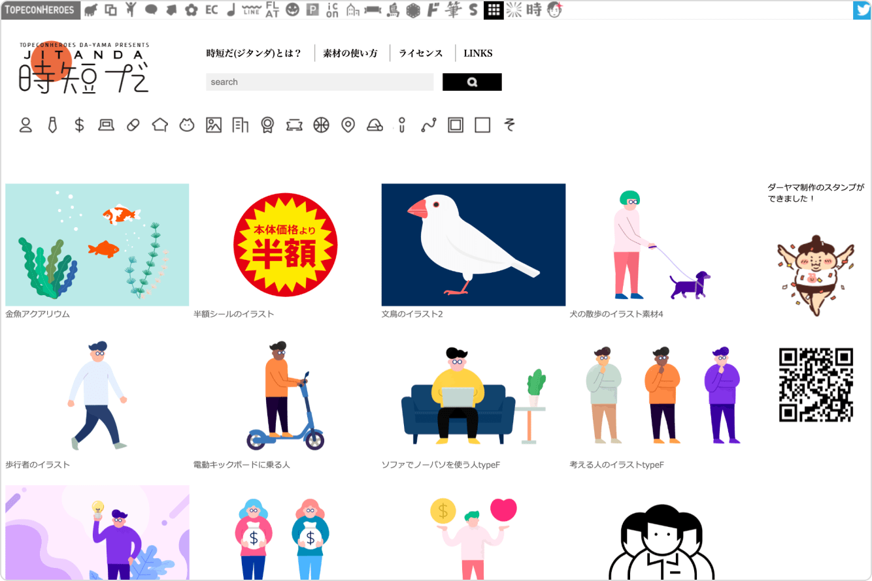Select the dollar sign money category

coord(79,125)
